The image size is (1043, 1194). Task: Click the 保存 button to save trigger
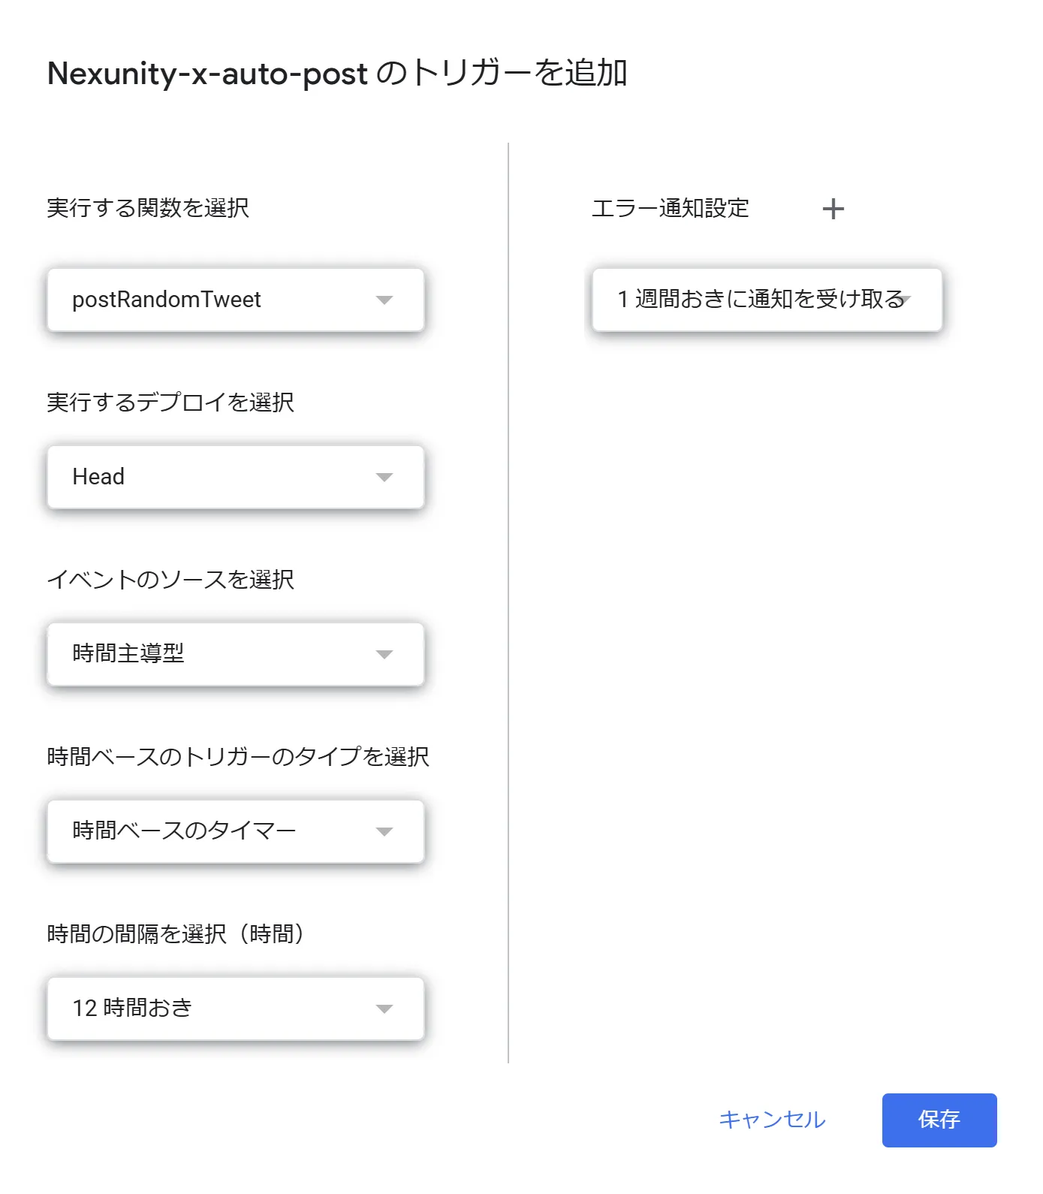coord(939,1120)
